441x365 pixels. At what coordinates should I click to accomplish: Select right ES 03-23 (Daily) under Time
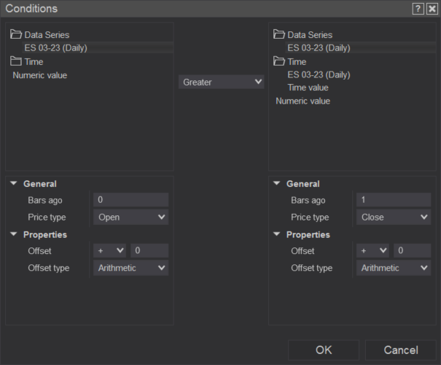coord(319,74)
